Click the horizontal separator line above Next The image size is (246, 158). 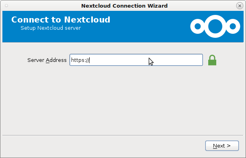coord(123,135)
